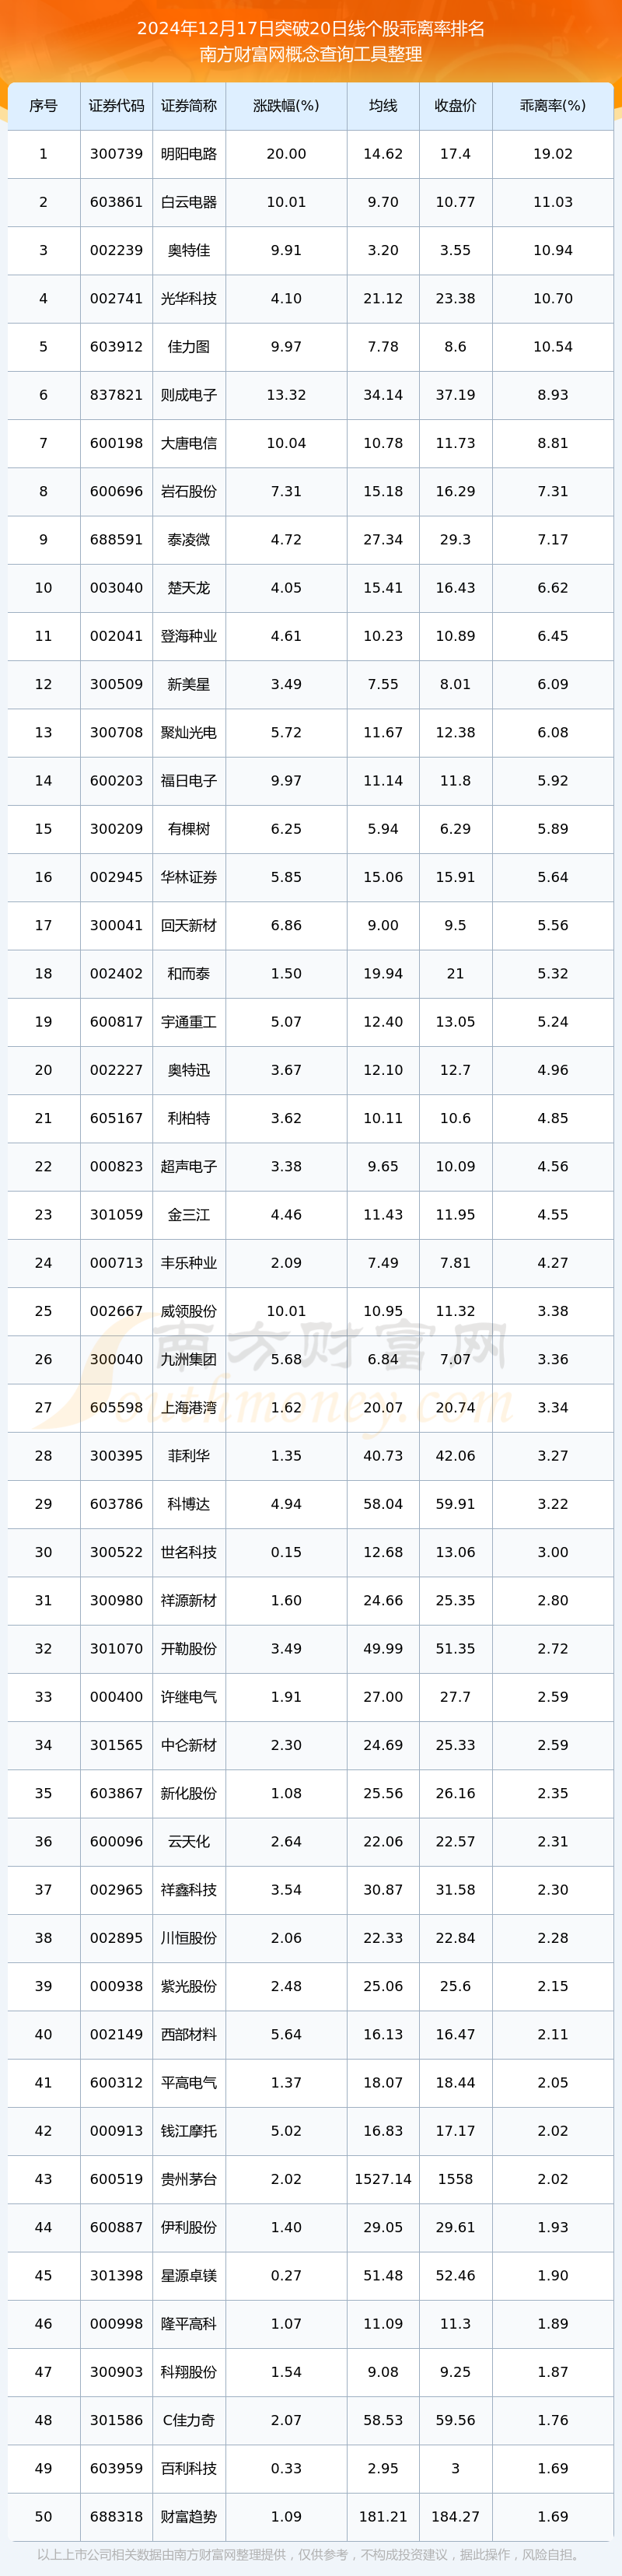
Task: Click stock name 回天新材
Action: (189, 926)
